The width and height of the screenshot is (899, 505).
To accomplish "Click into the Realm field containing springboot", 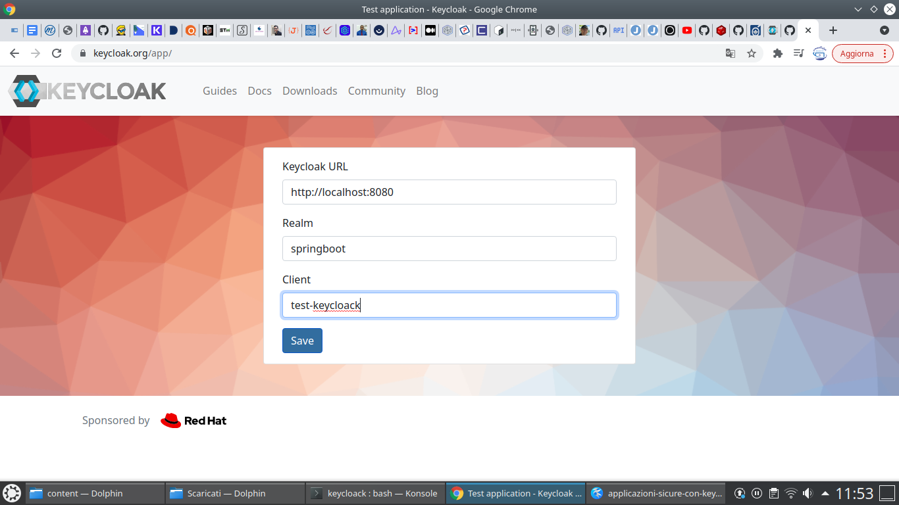I will click(449, 249).
